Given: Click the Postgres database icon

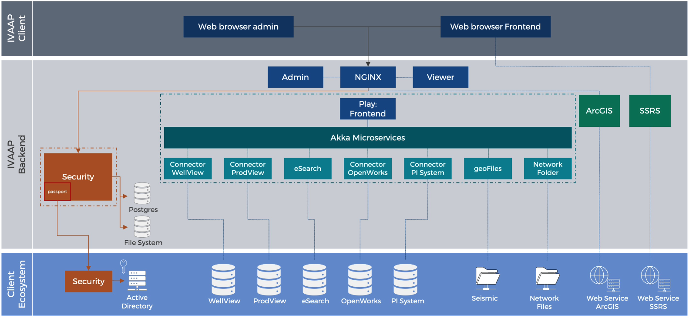Looking at the screenshot, I should pos(142,193).
